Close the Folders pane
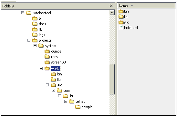Screen dimensions: 177x116 click(x=111, y=5)
